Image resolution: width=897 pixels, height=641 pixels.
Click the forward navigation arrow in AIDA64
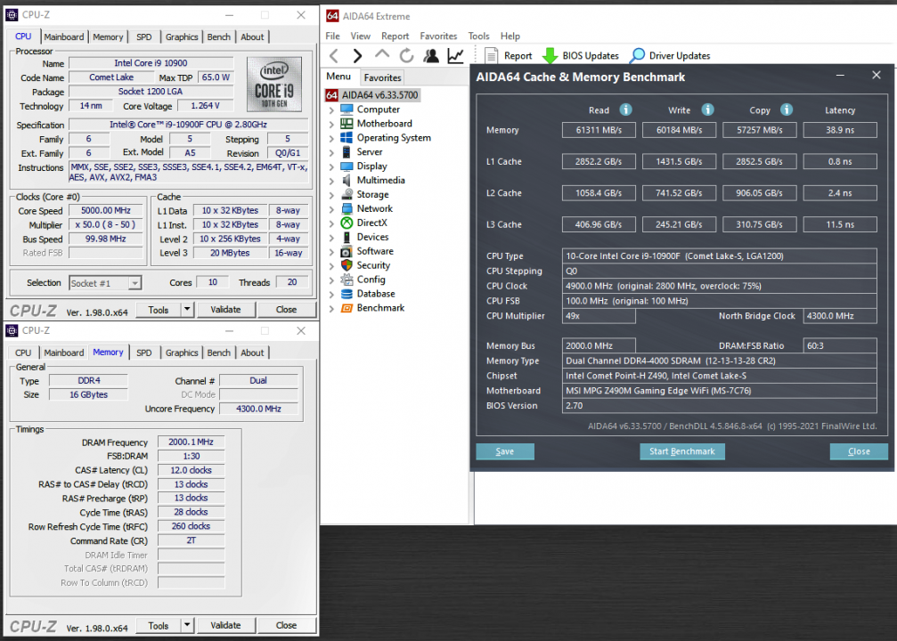click(x=358, y=56)
